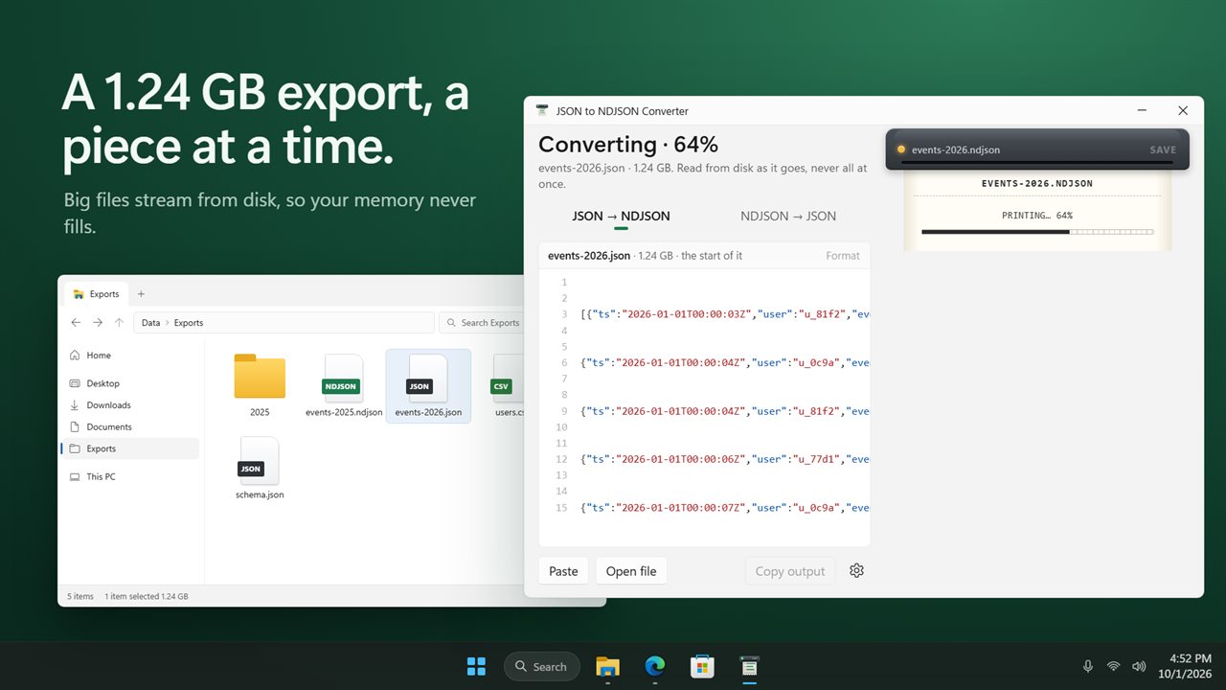Image resolution: width=1226 pixels, height=690 pixels.
Task: Open the Windows Start menu
Action: pyautogui.click(x=476, y=666)
